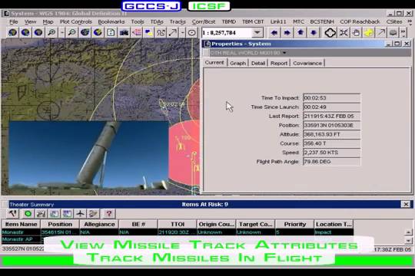Click the green circle icon in Theater Summary
415x276 pixels.
pyautogui.click(x=28, y=213)
